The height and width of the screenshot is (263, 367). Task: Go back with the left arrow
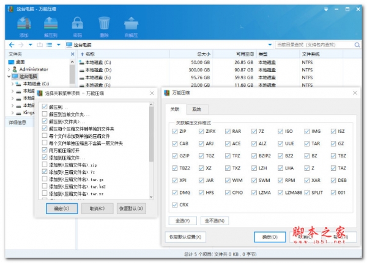coord(12,45)
